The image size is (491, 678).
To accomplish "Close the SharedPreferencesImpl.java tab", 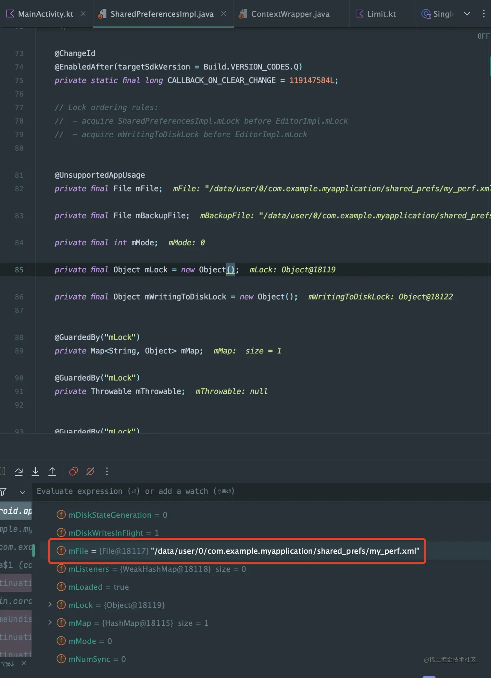I will tap(223, 14).
